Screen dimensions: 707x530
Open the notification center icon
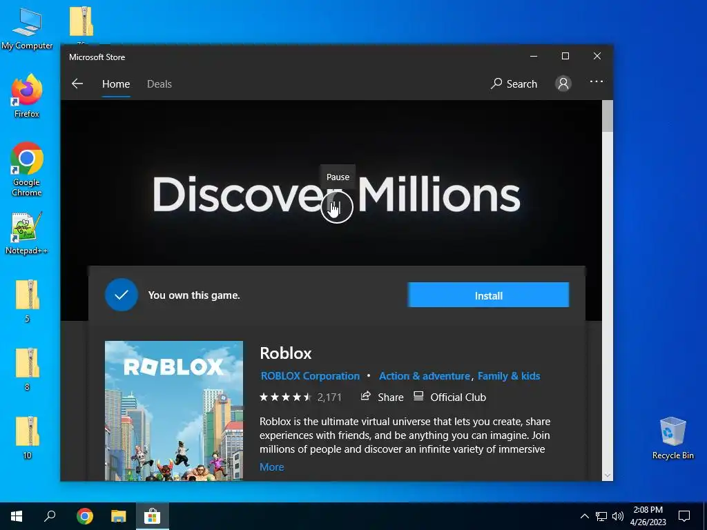pos(684,516)
